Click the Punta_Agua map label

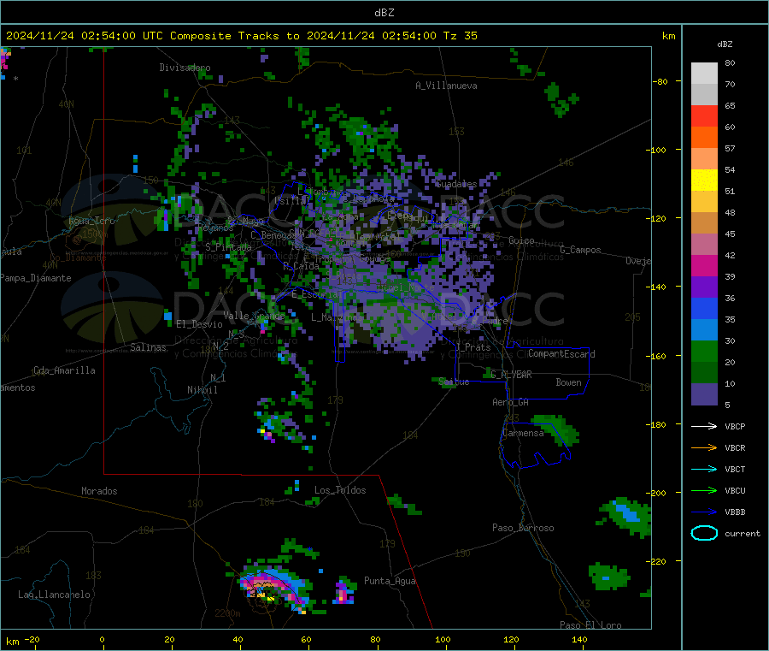point(390,582)
